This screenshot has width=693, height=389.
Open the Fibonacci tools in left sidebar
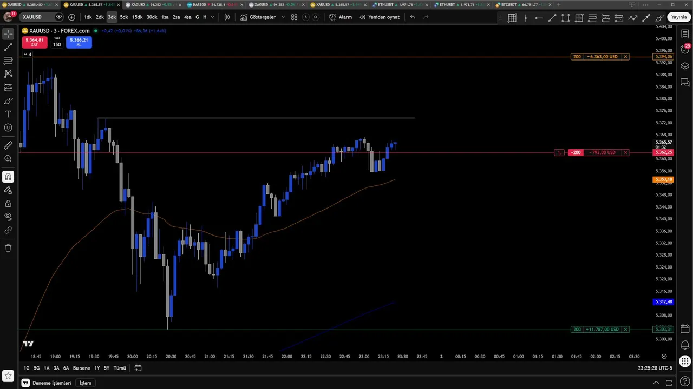(8, 61)
